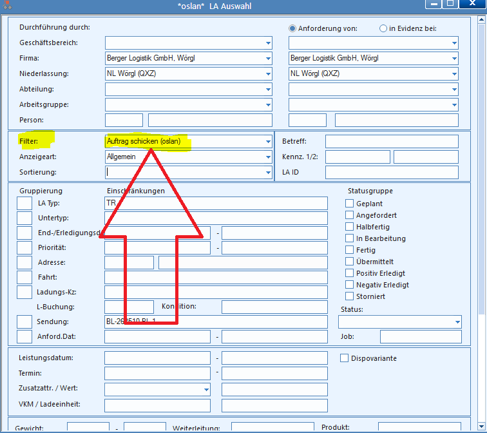Tick the Priorität grouping checkbox
The height and width of the screenshot is (433, 487).
pos(24,247)
